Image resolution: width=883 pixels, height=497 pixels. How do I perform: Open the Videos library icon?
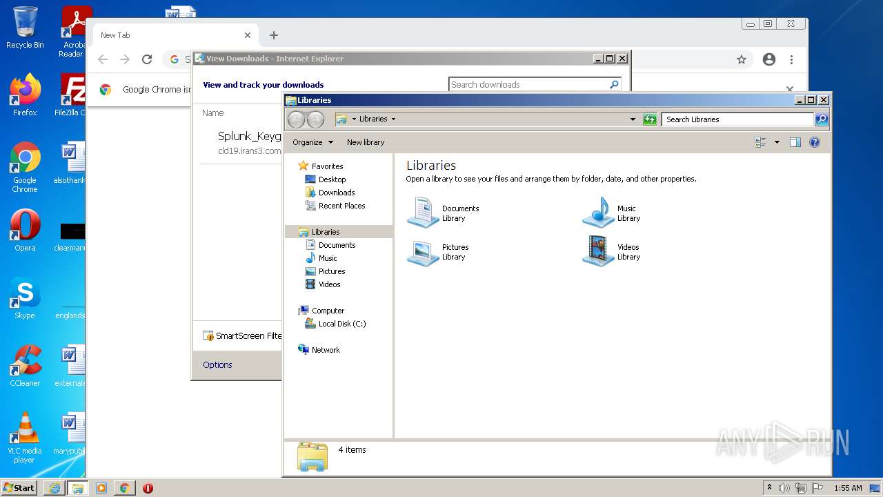tap(599, 251)
